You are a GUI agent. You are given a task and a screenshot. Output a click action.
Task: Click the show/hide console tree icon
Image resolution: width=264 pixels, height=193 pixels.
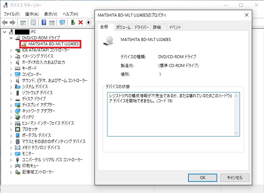click(x=23, y=22)
